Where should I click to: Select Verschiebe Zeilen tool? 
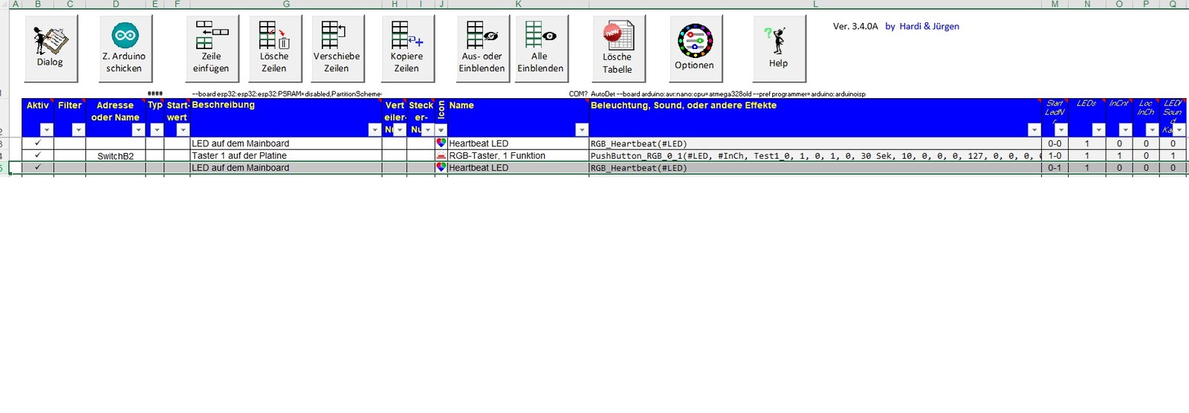(x=337, y=48)
